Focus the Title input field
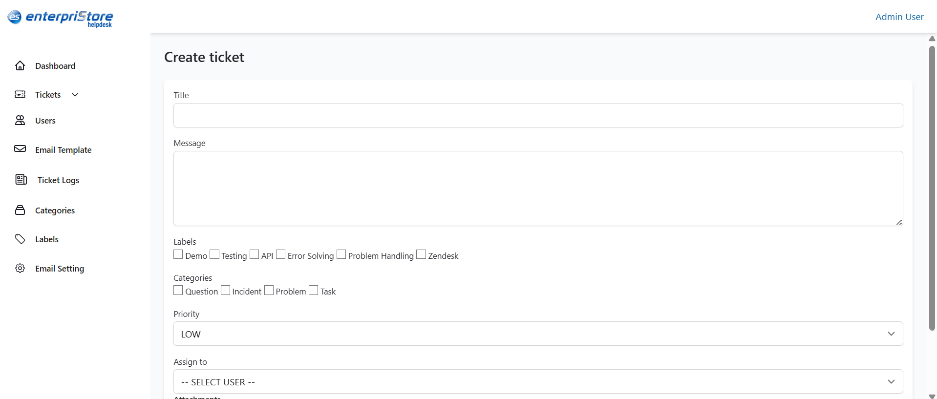Image resolution: width=937 pixels, height=399 pixels. point(538,115)
